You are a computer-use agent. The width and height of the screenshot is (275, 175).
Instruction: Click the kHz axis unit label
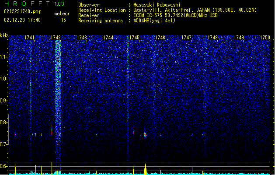tap(4, 35)
